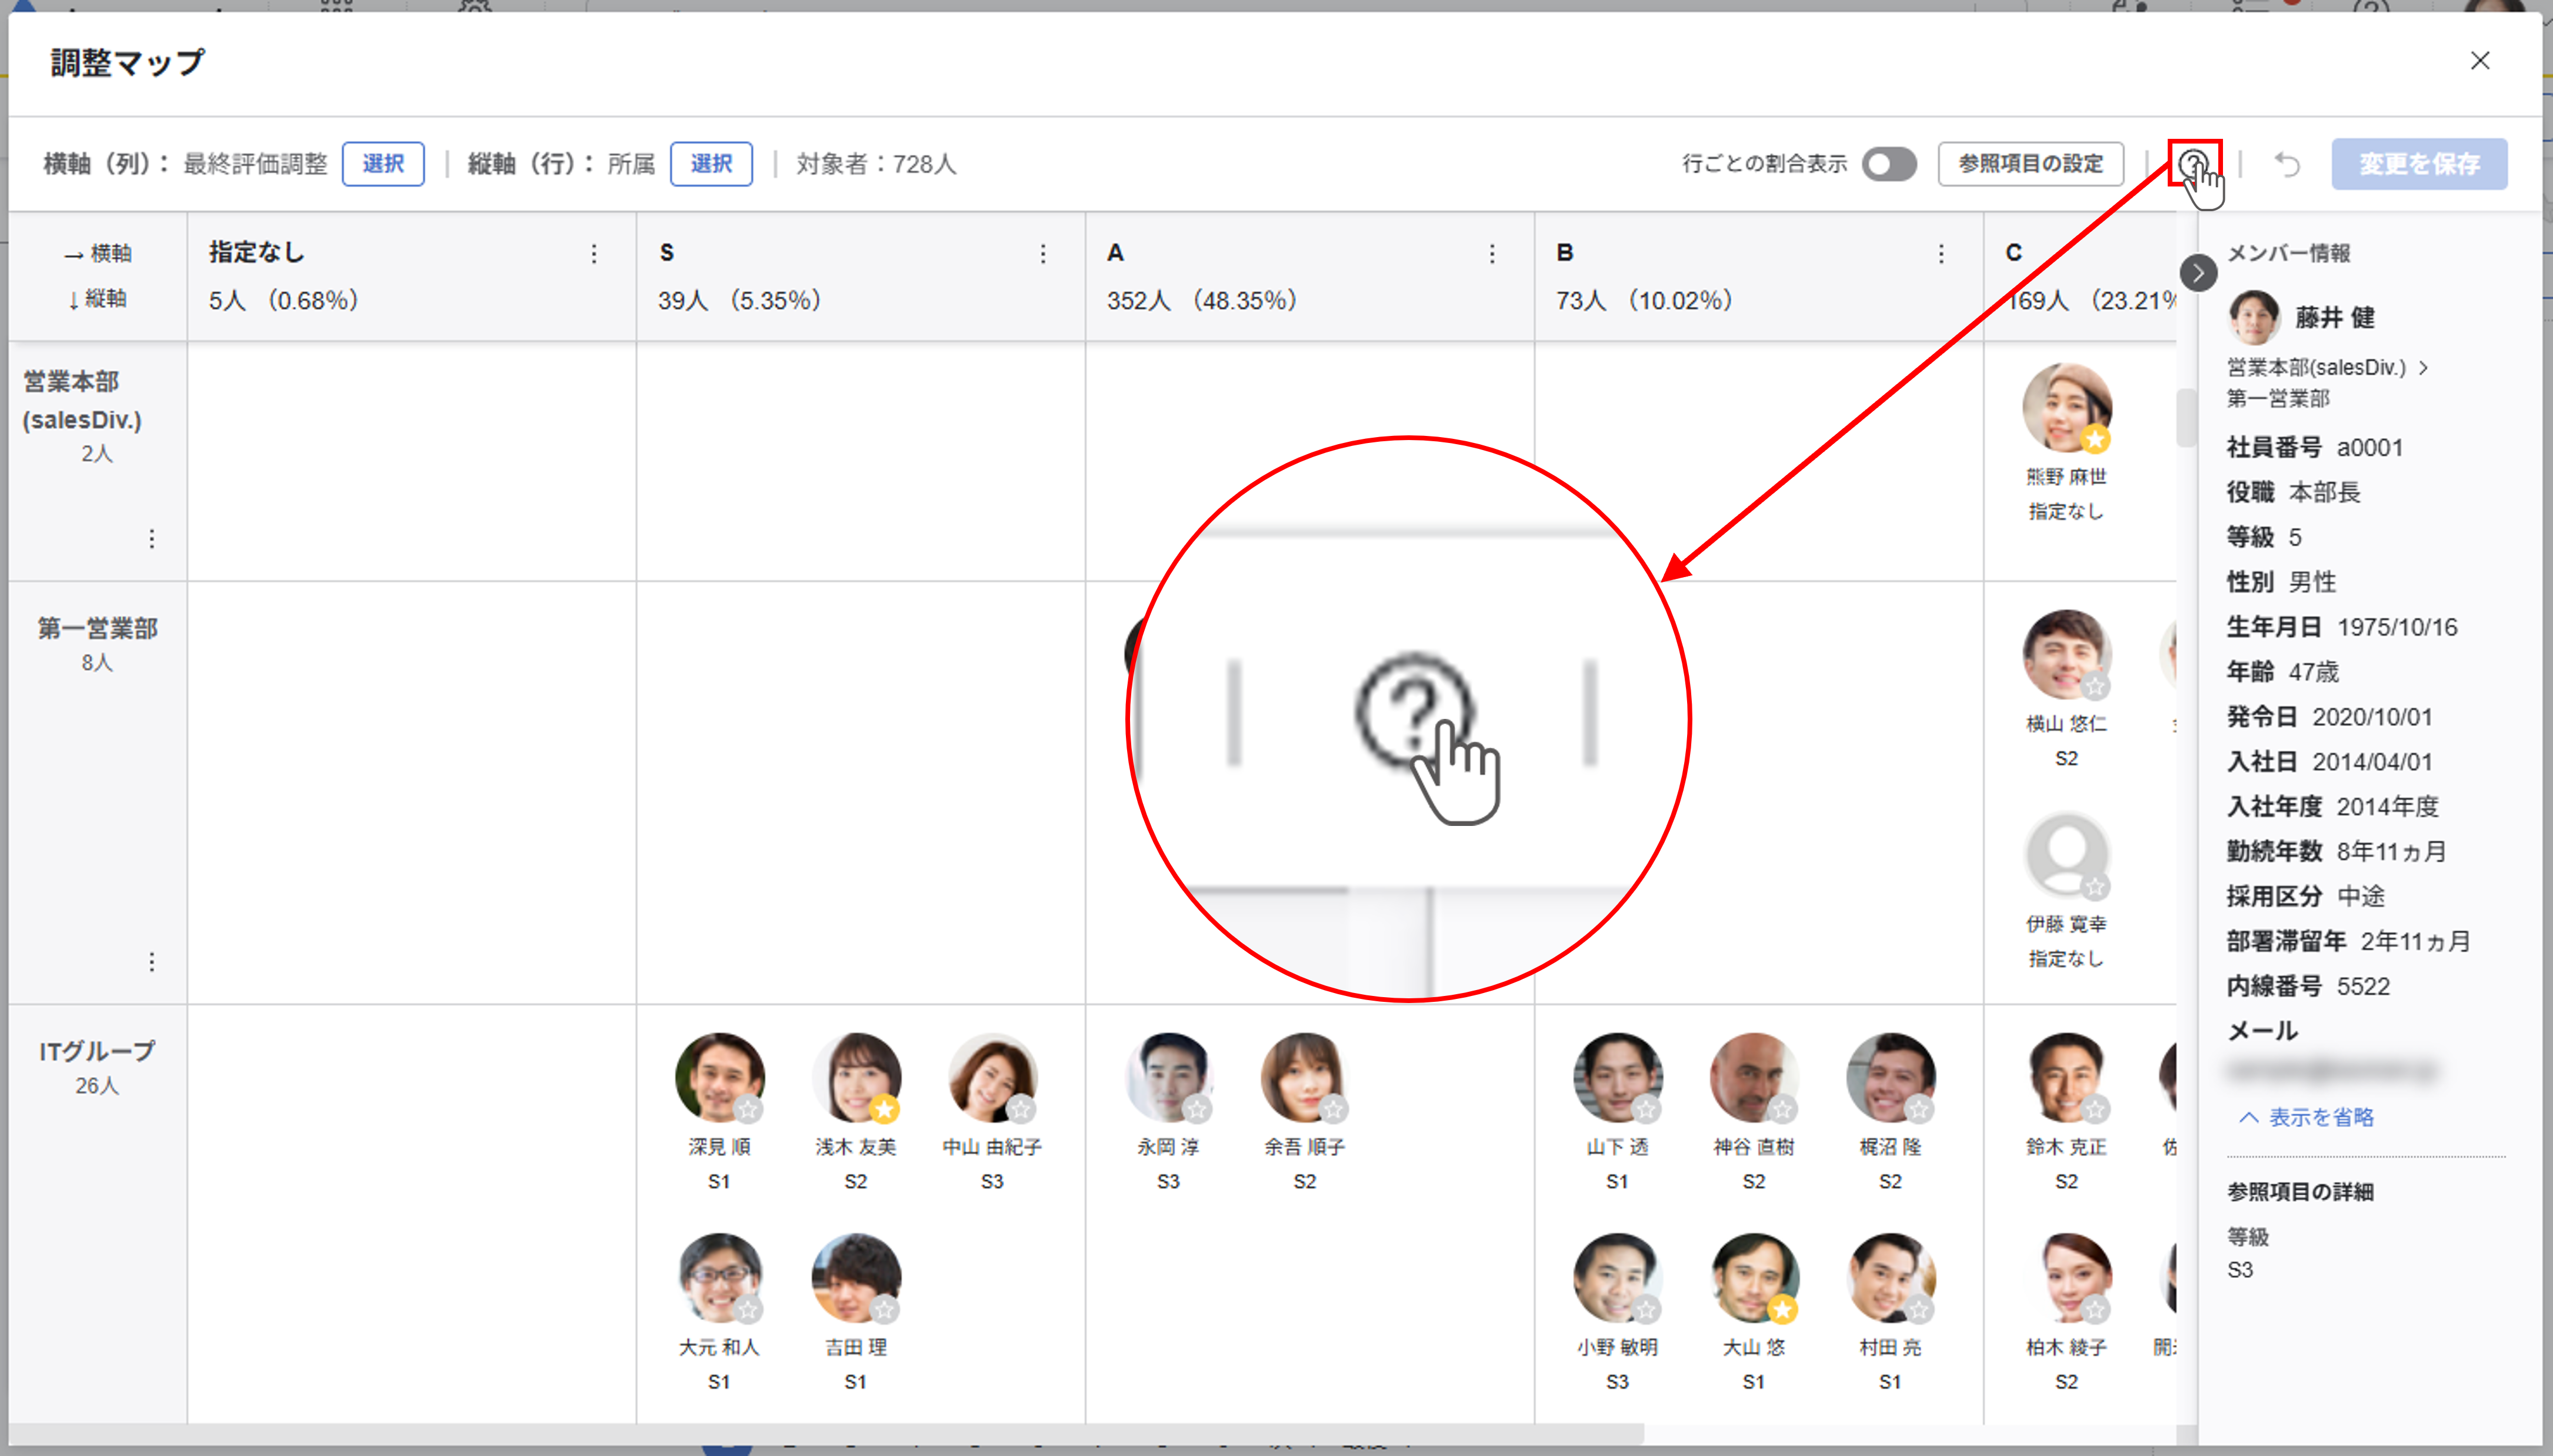Open the 営業本部 row options menu
Image resolution: width=2553 pixels, height=1456 pixels.
[152, 539]
